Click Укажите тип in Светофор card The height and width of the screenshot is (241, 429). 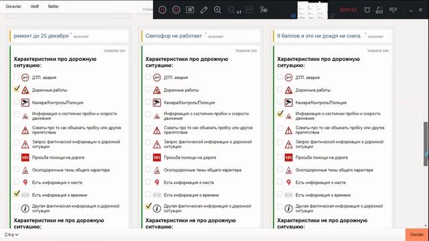(246, 51)
